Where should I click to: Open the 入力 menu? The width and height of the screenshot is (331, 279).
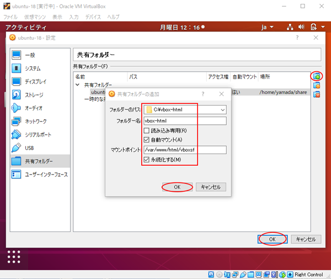coord(74,17)
